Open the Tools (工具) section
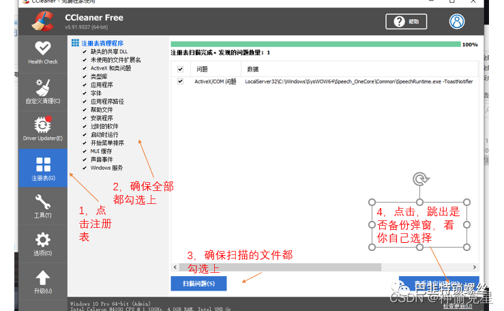Viewport: 504px width, 311px height. 43,206
